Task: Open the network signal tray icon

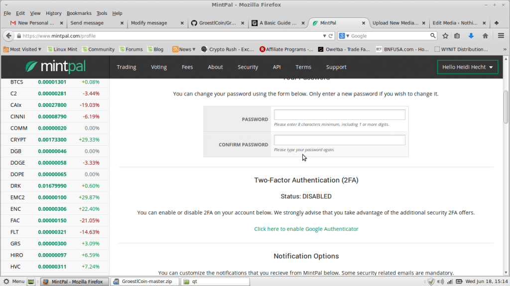Action: pyautogui.click(x=450, y=282)
